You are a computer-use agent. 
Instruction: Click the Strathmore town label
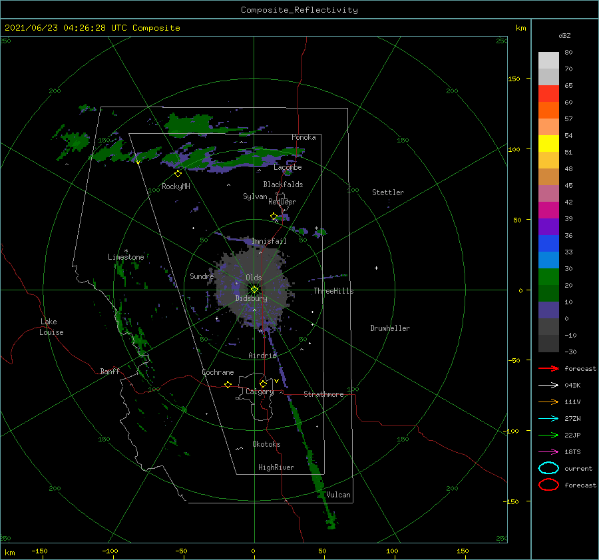(x=323, y=394)
